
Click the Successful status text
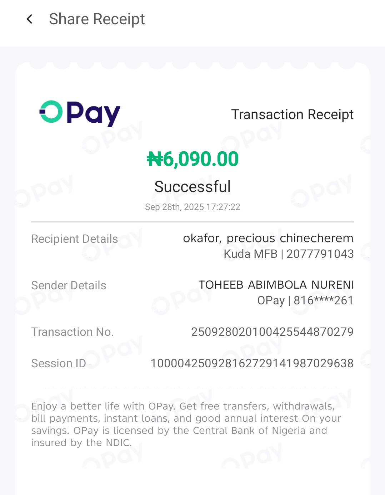(x=192, y=187)
